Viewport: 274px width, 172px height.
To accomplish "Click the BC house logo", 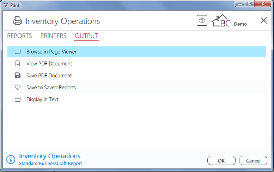I will coord(221,20).
